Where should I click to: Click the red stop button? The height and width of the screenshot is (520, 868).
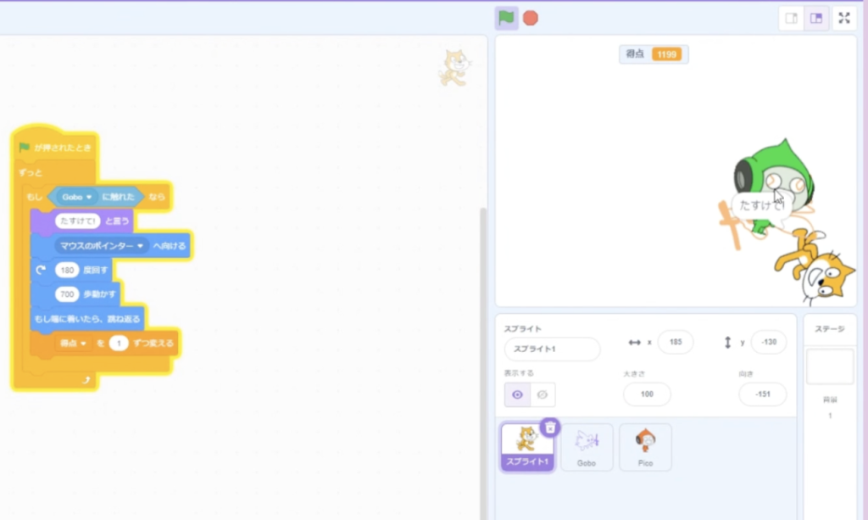tap(531, 19)
